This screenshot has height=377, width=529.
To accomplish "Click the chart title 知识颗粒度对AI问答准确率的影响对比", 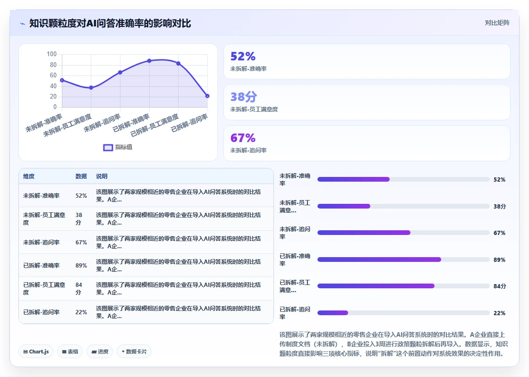I will point(110,23).
